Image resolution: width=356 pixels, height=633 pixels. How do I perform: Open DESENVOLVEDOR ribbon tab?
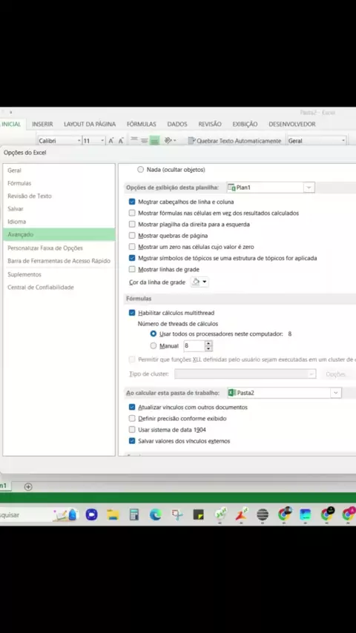[292, 125]
